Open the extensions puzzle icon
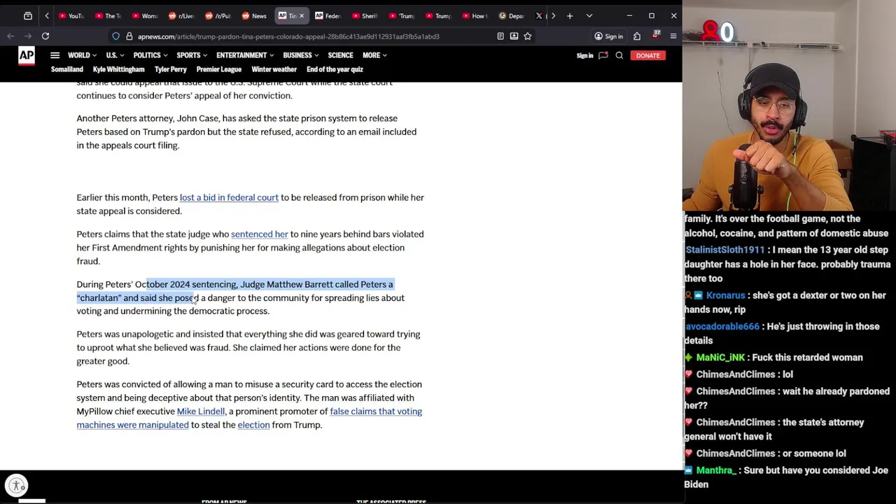Image resolution: width=896 pixels, height=504 pixels. pos(637,36)
